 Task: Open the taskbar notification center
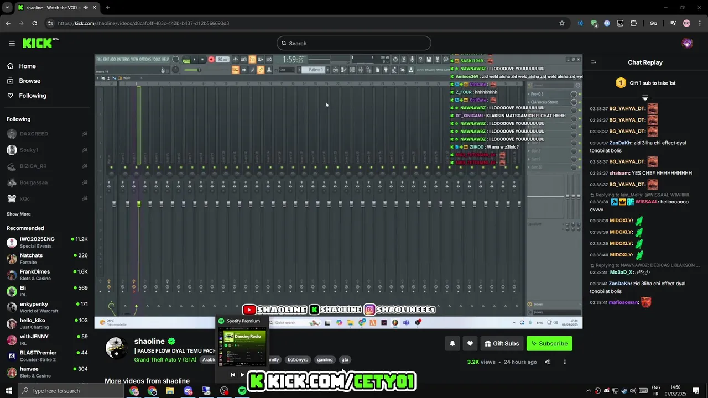pos(696,391)
